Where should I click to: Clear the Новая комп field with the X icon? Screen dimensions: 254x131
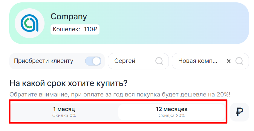tap(229, 61)
